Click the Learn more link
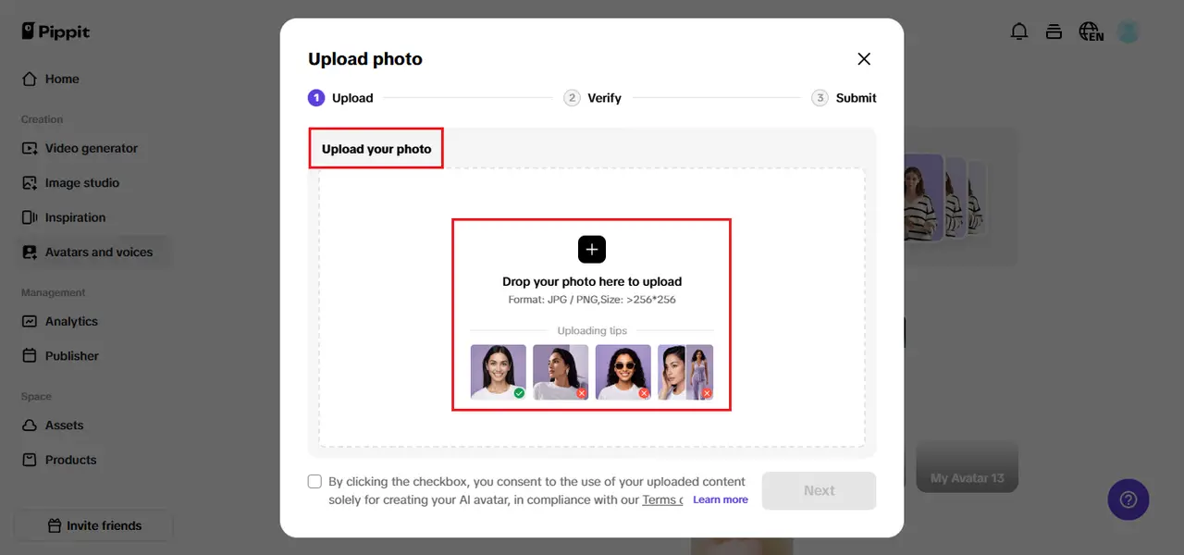This screenshot has width=1184, height=555. (x=720, y=499)
